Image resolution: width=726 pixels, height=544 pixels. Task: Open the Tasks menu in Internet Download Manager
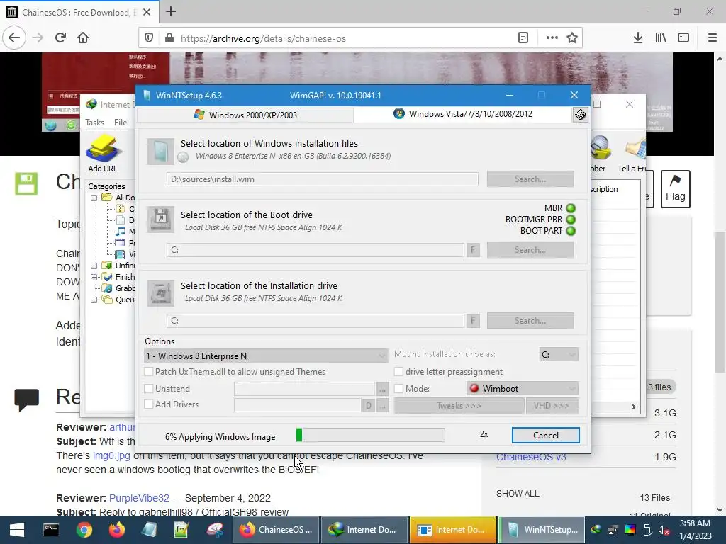94,122
